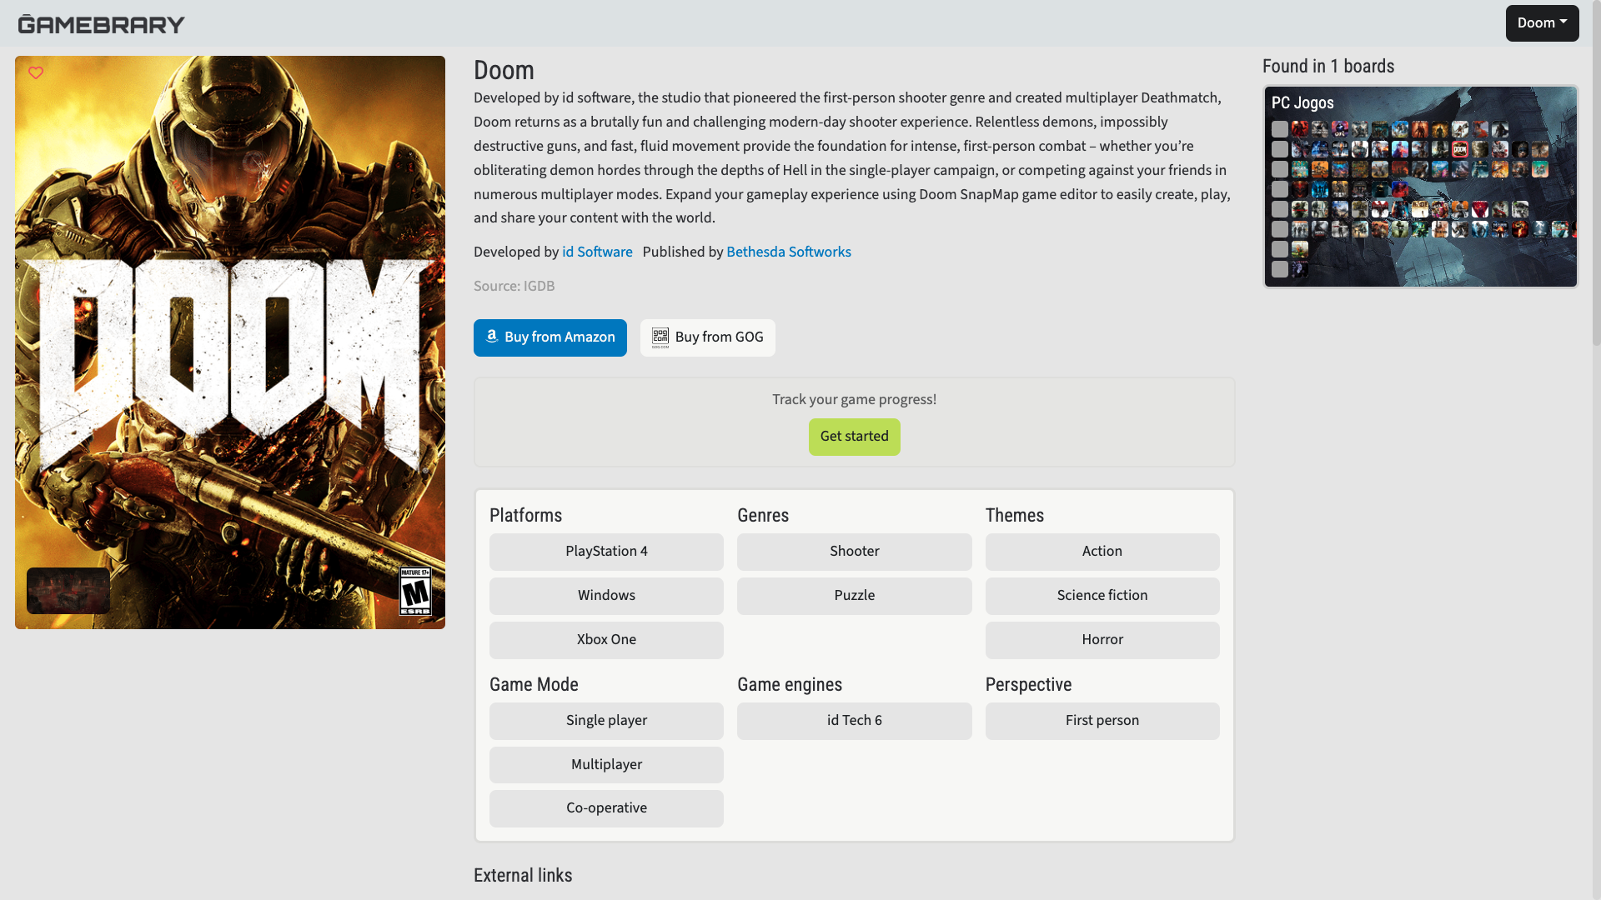Image resolution: width=1601 pixels, height=900 pixels.
Task: Select Single player game mode
Action: coord(606,721)
